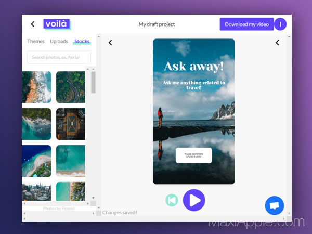This screenshot has height=234, width=312.
Task: Select the aerial court rooftop photo
Action: click(x=71, y=124)
